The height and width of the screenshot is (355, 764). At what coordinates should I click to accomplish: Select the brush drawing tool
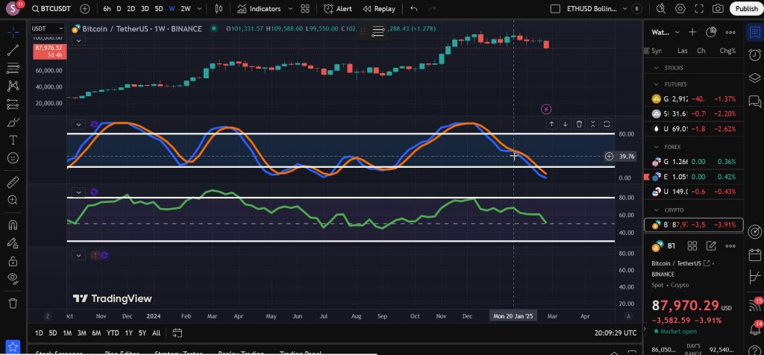point(13,122)
